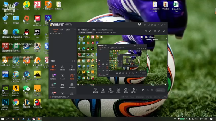
Task: Open stream settings gear icon
Action: point(152,90)
